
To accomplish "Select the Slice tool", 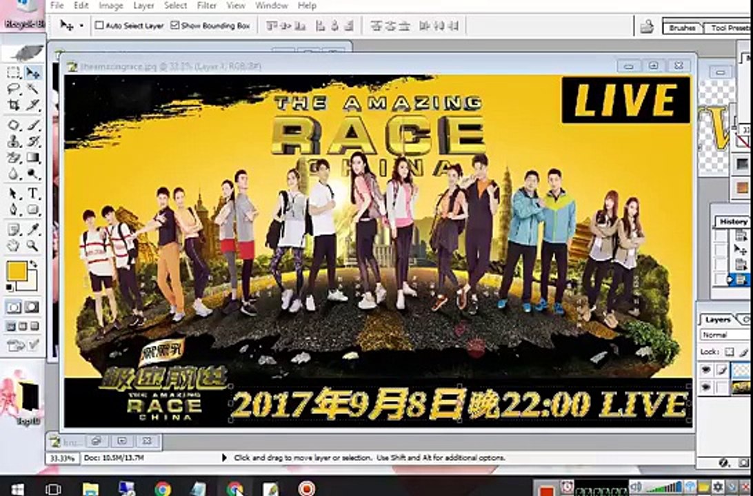I will [32, 105].
